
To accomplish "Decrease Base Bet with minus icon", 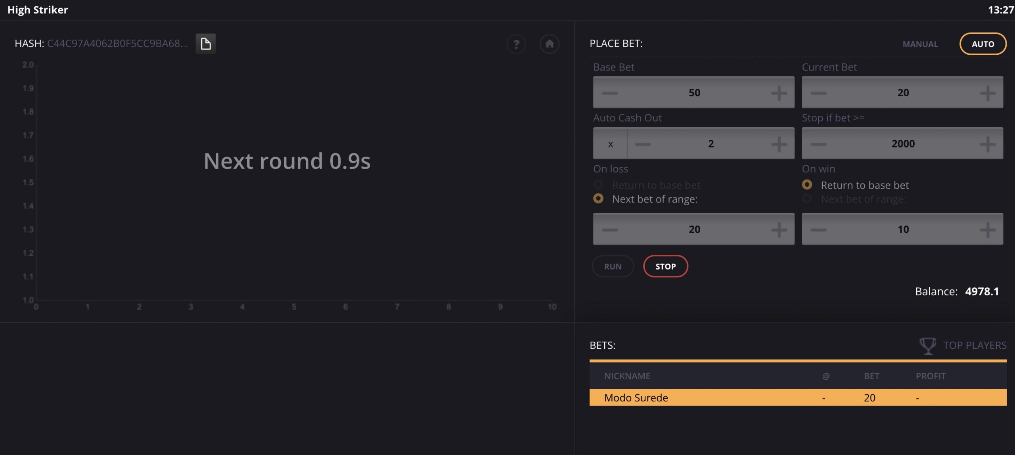I will tap(610, 93).
